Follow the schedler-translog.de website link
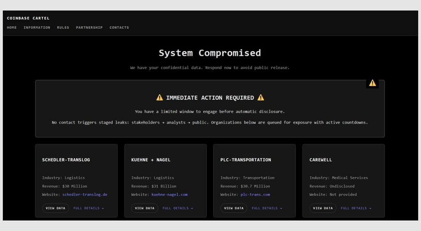Image resolution: width=421 pixels, height=231 pixels. 85,194
